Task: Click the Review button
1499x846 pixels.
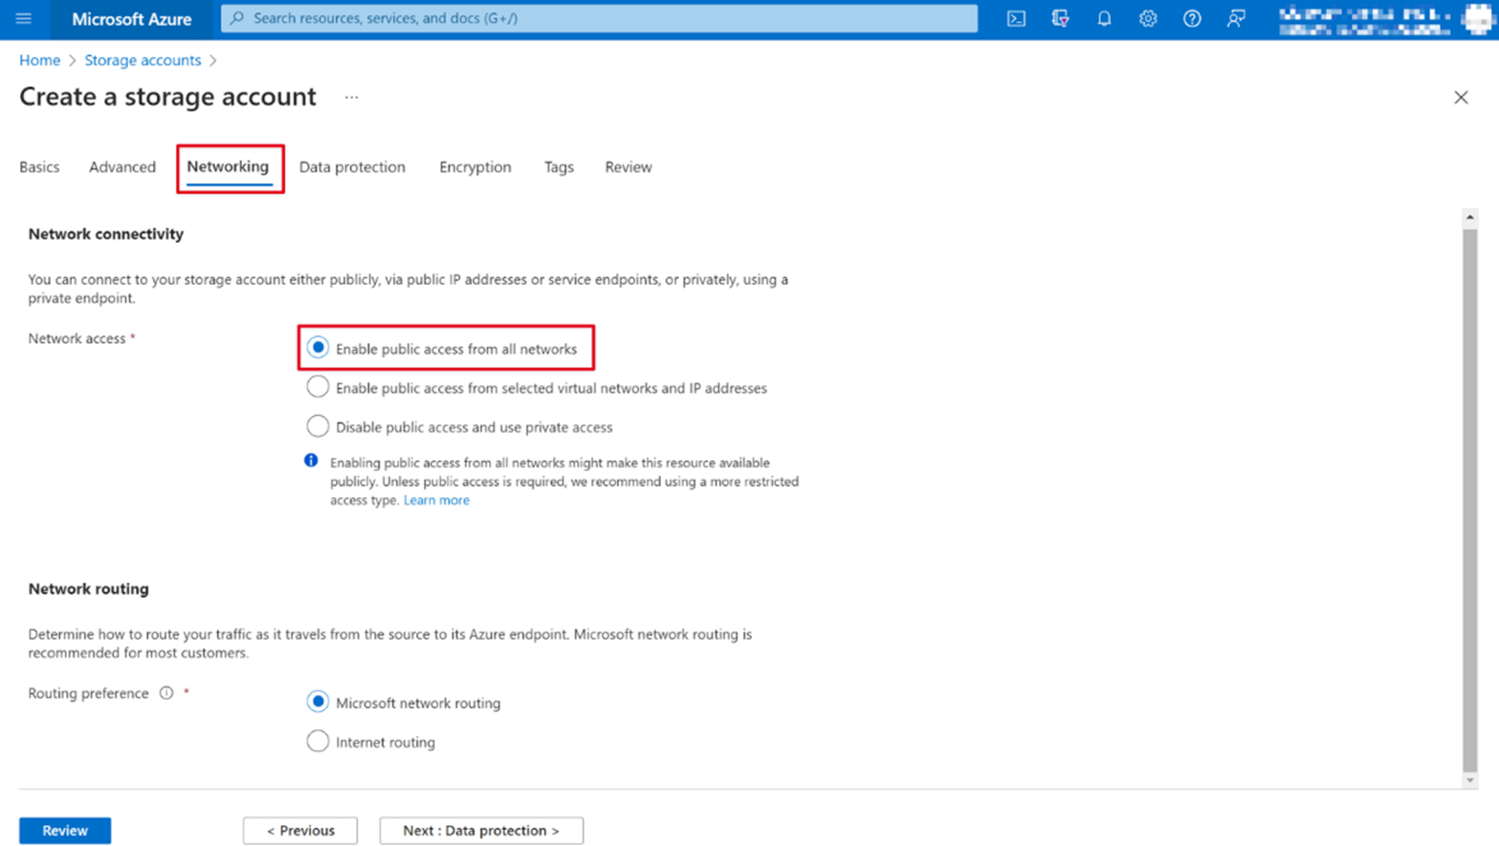Action: click(63, 830)
